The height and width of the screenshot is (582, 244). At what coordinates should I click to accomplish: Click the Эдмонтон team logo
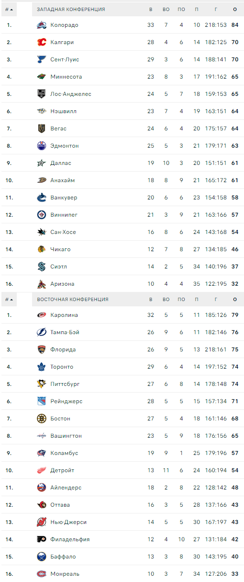[42, 146]
